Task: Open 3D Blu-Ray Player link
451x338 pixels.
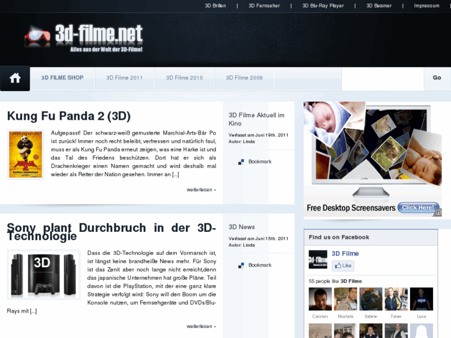Action: tap(323, 6)
